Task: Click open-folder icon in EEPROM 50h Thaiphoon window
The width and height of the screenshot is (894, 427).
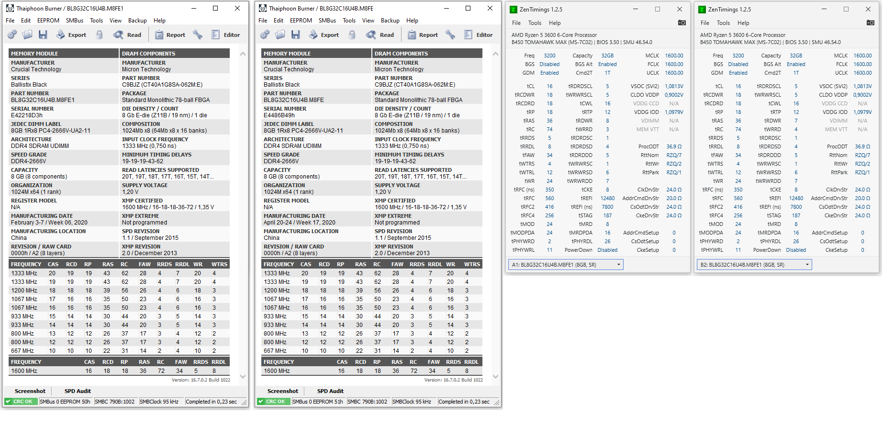Action: click(x=28, y=34)
